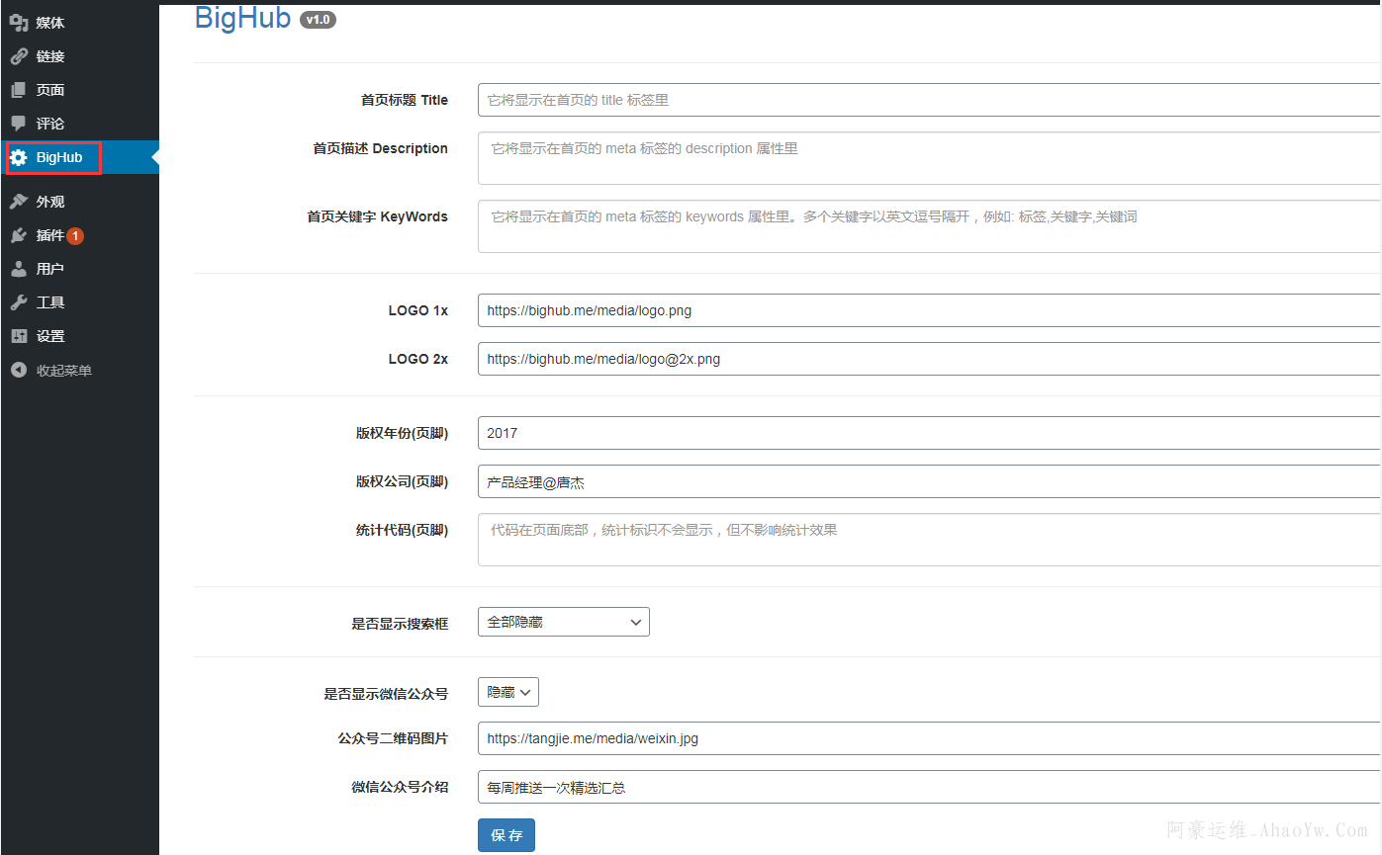
Task: Click the 微信公众号介绍 input field
Action: pyautogui.click(x=930, y=788)
